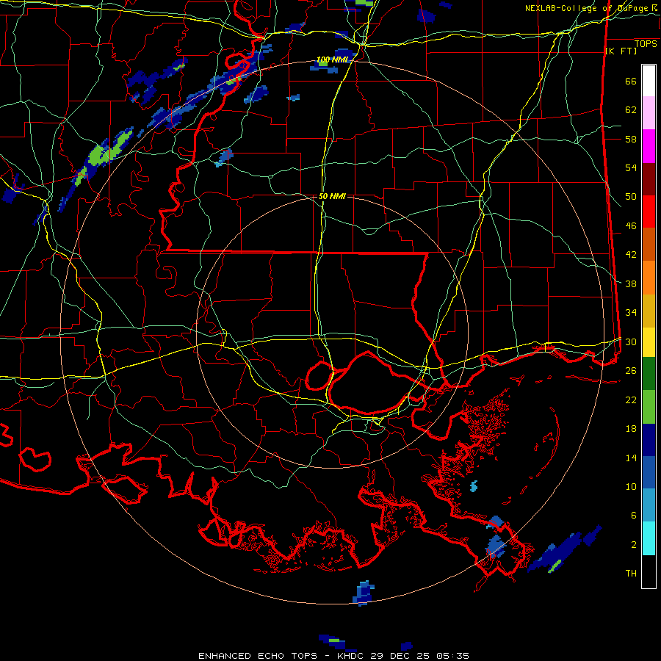
Task: Click the 46 legend value
Action: [631, 226]
